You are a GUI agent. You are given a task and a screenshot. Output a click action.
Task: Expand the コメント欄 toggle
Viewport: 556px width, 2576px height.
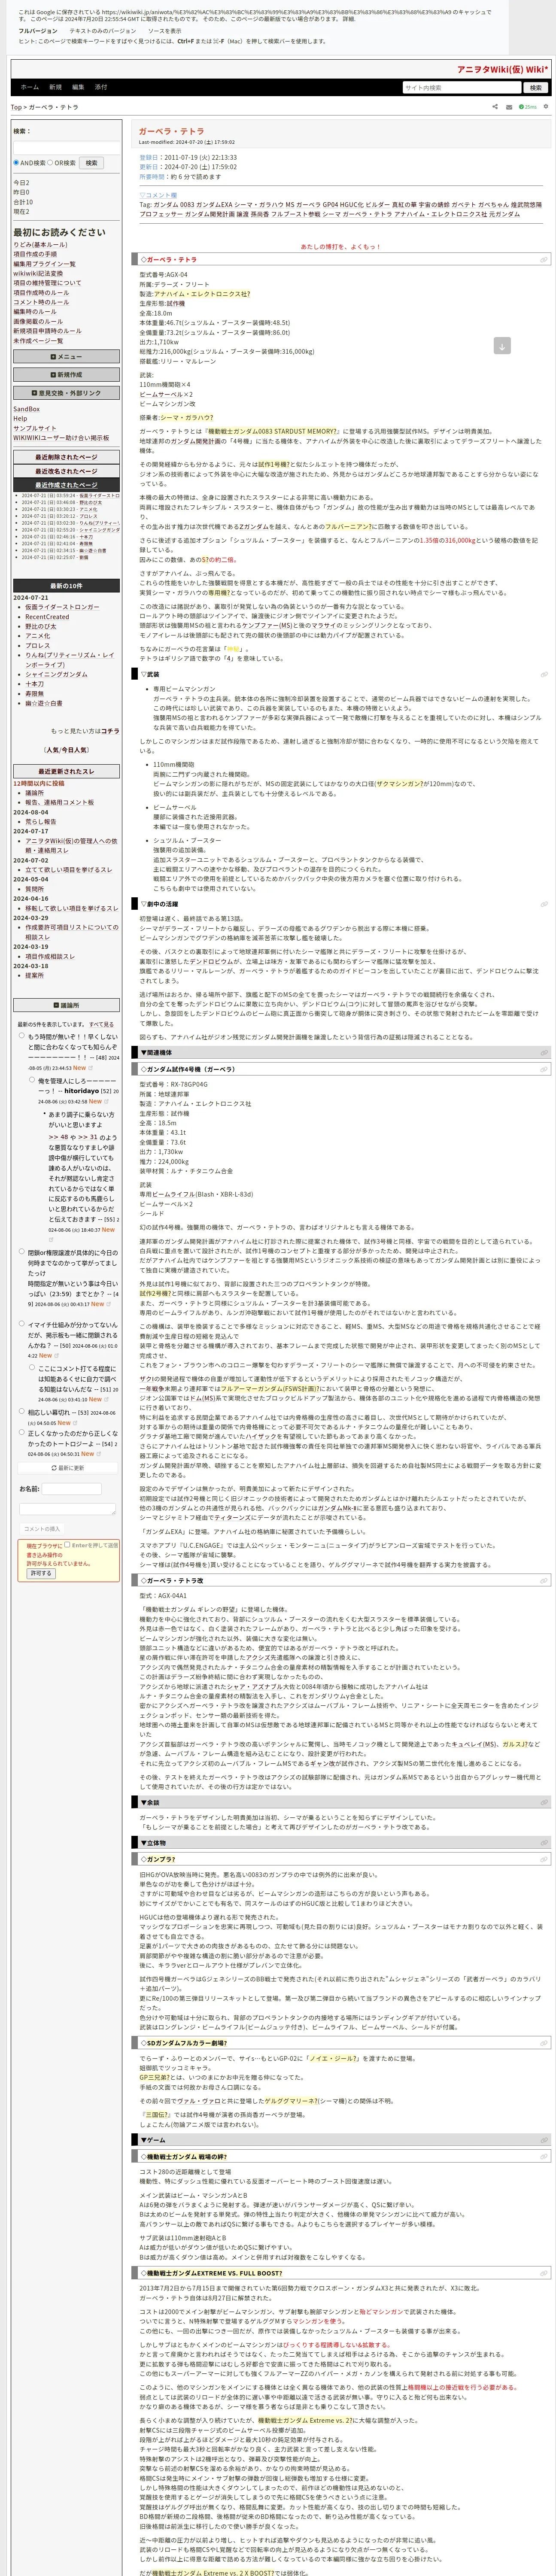click(158, 195)
